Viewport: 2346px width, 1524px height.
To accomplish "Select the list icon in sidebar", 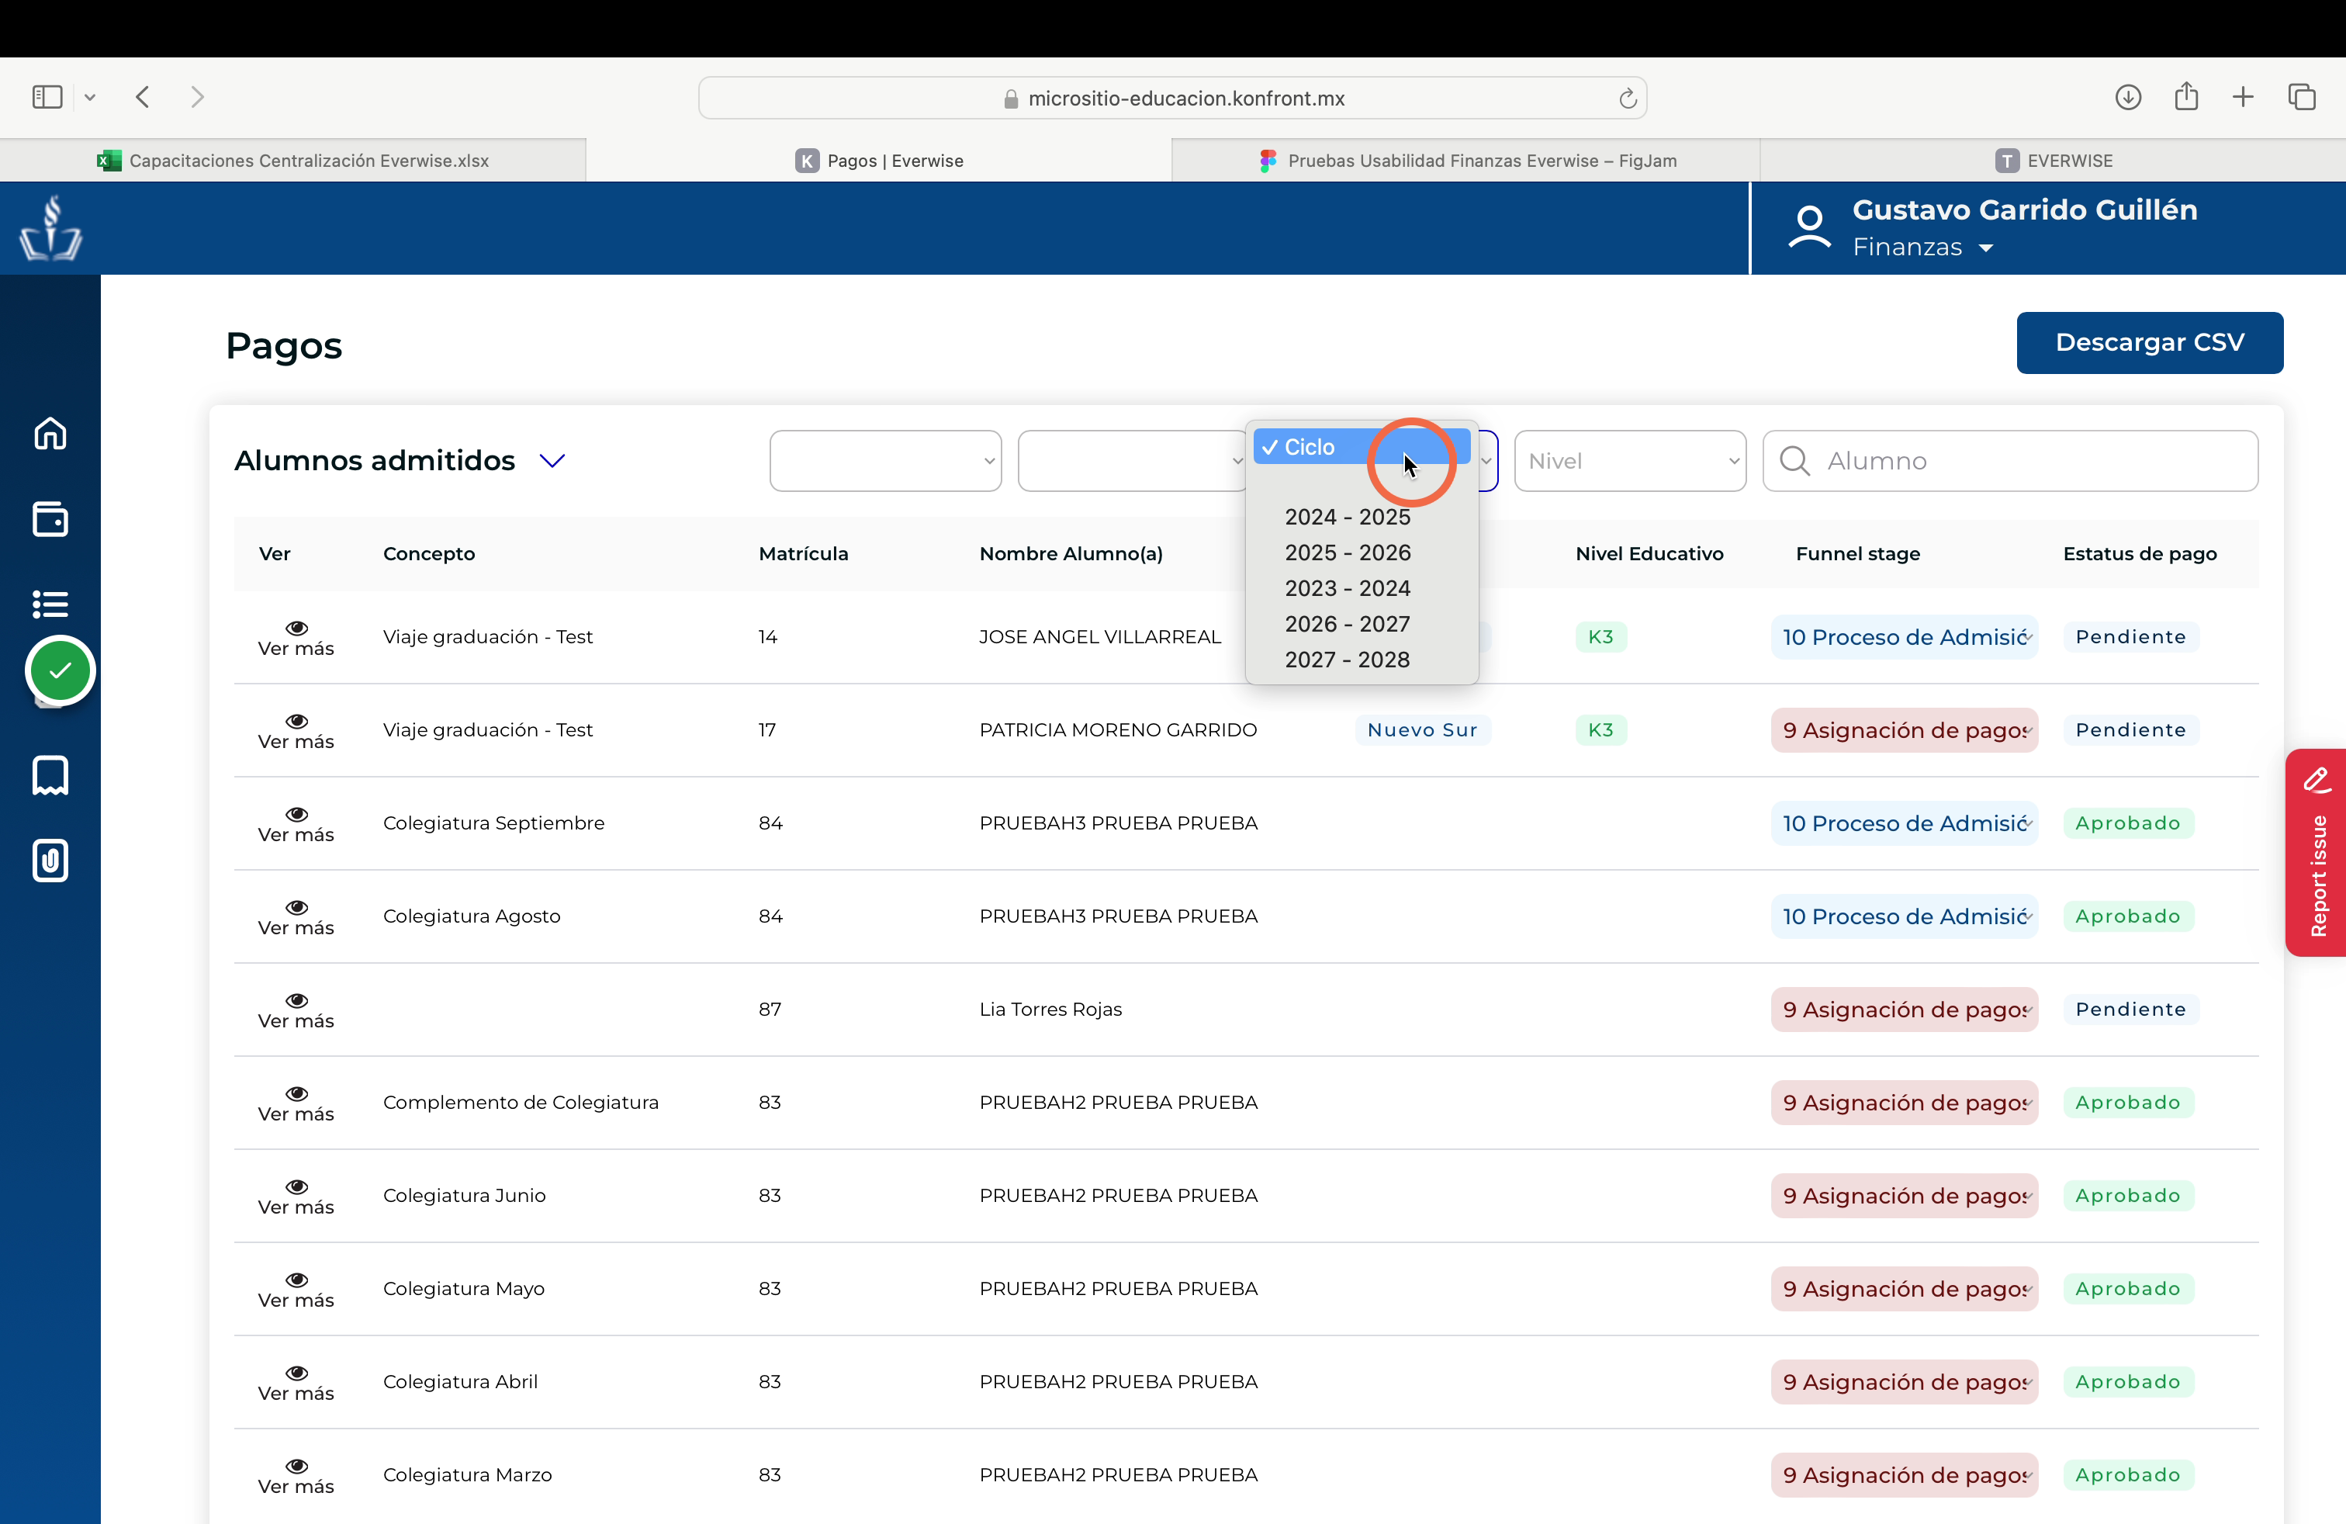I will pyautogui.click(x=50, y=603).
